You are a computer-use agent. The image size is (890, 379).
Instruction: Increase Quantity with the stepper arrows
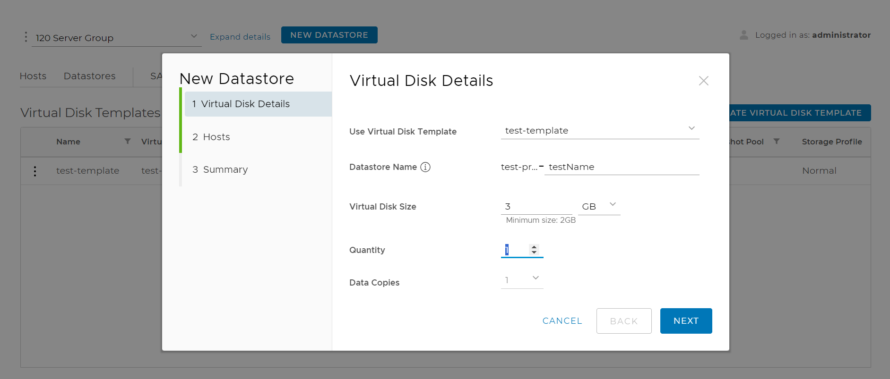(534, 247)
